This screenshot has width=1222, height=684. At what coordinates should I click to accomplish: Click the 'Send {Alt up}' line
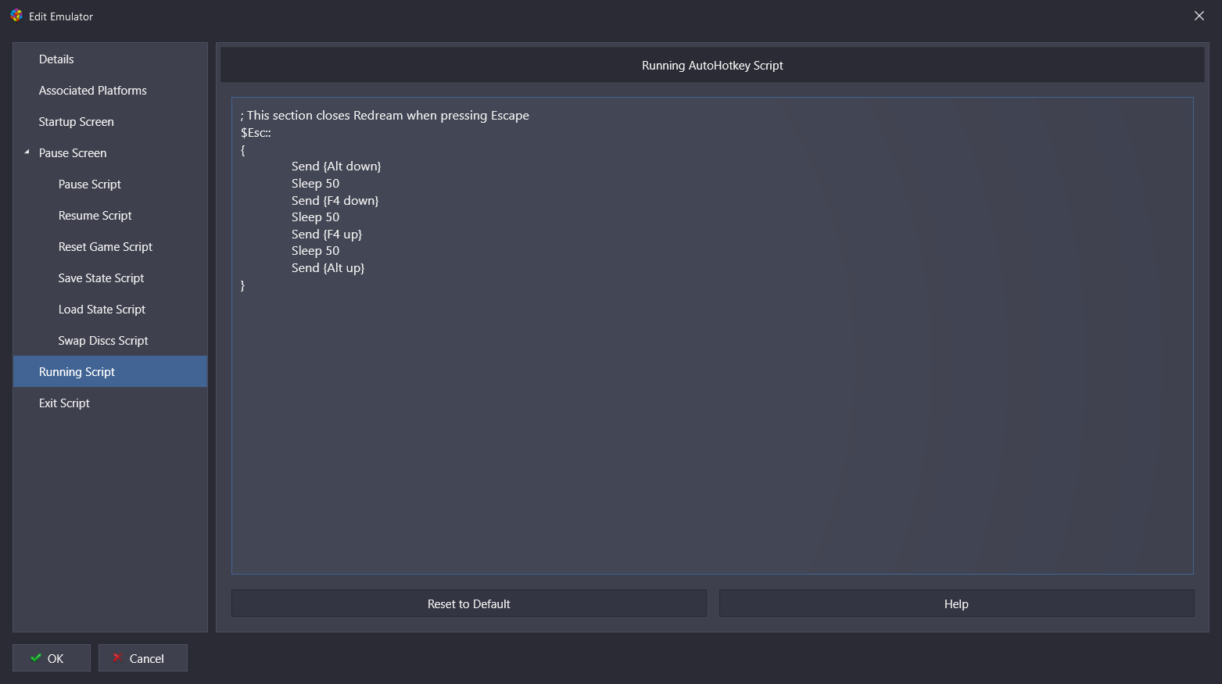(x=328, y=268)
